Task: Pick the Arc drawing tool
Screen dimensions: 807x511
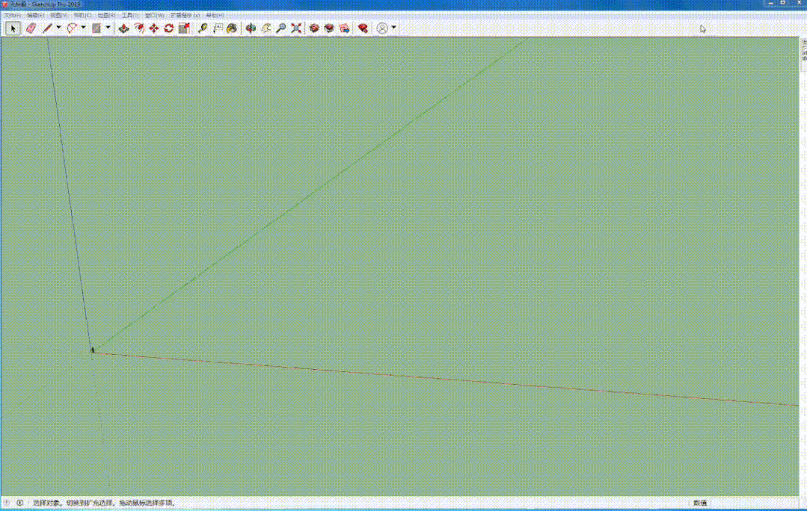Action: click(72, 28)
